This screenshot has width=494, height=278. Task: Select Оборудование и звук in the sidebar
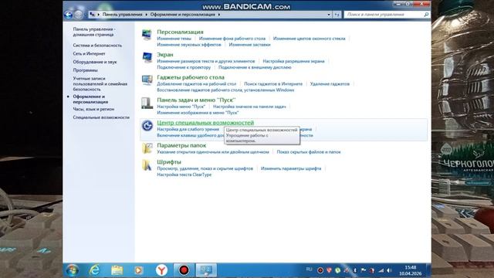pos(95,62)
